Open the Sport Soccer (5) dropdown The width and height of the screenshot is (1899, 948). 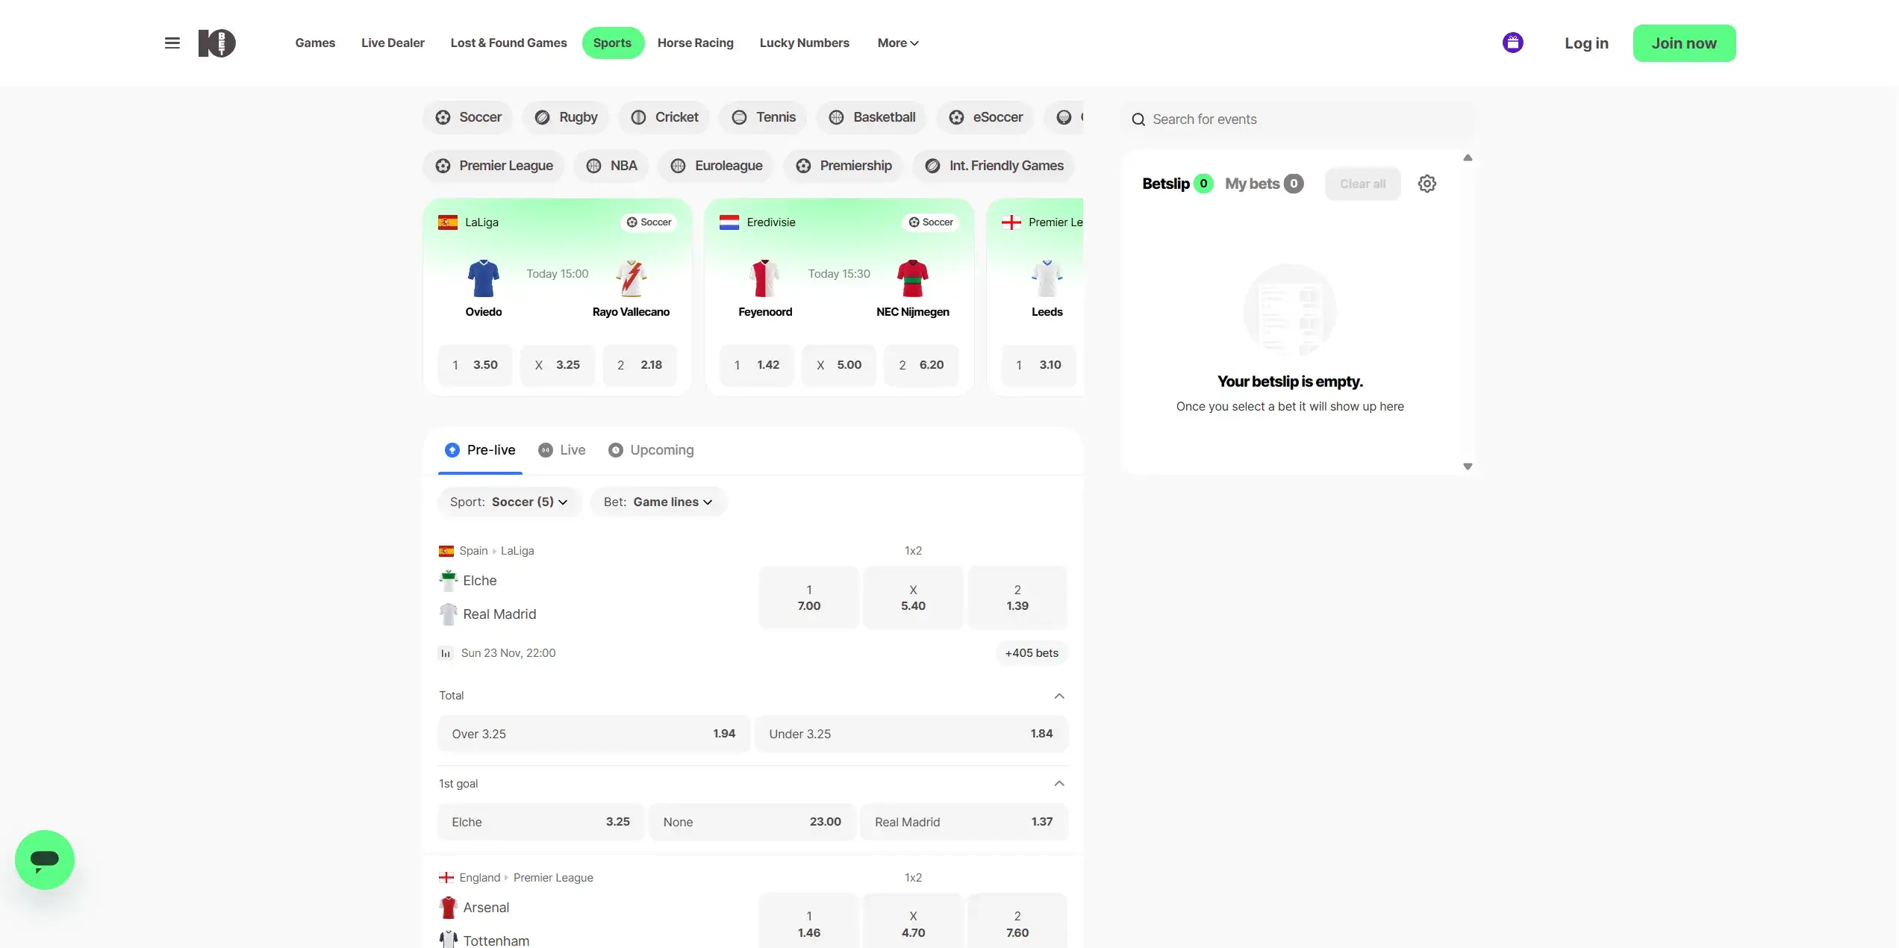[x=510, y=502]
